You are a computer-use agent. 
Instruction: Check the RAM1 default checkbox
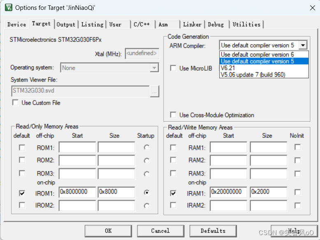coord(173,147)
